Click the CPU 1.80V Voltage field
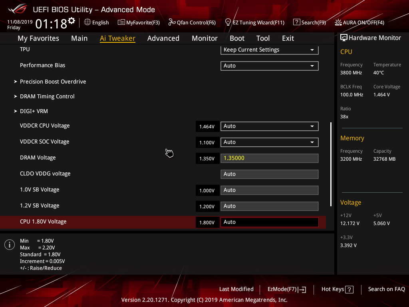Image resolution: width=409 pixels, height=307 pixels. click(x=270, y=222)
